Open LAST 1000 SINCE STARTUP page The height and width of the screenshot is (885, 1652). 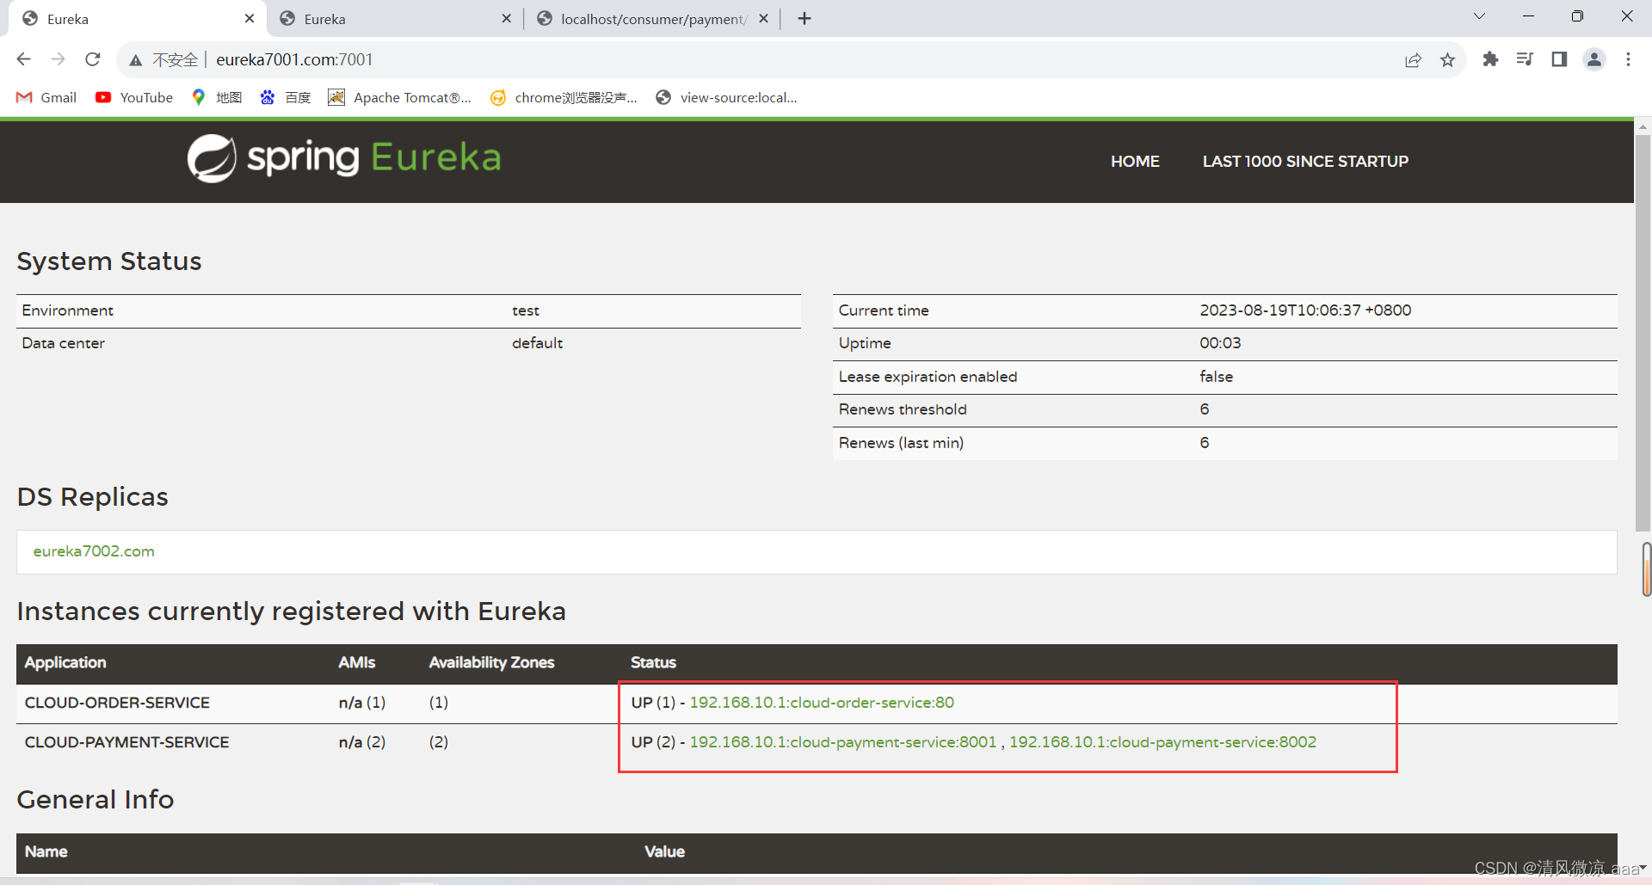[1305, 161]
